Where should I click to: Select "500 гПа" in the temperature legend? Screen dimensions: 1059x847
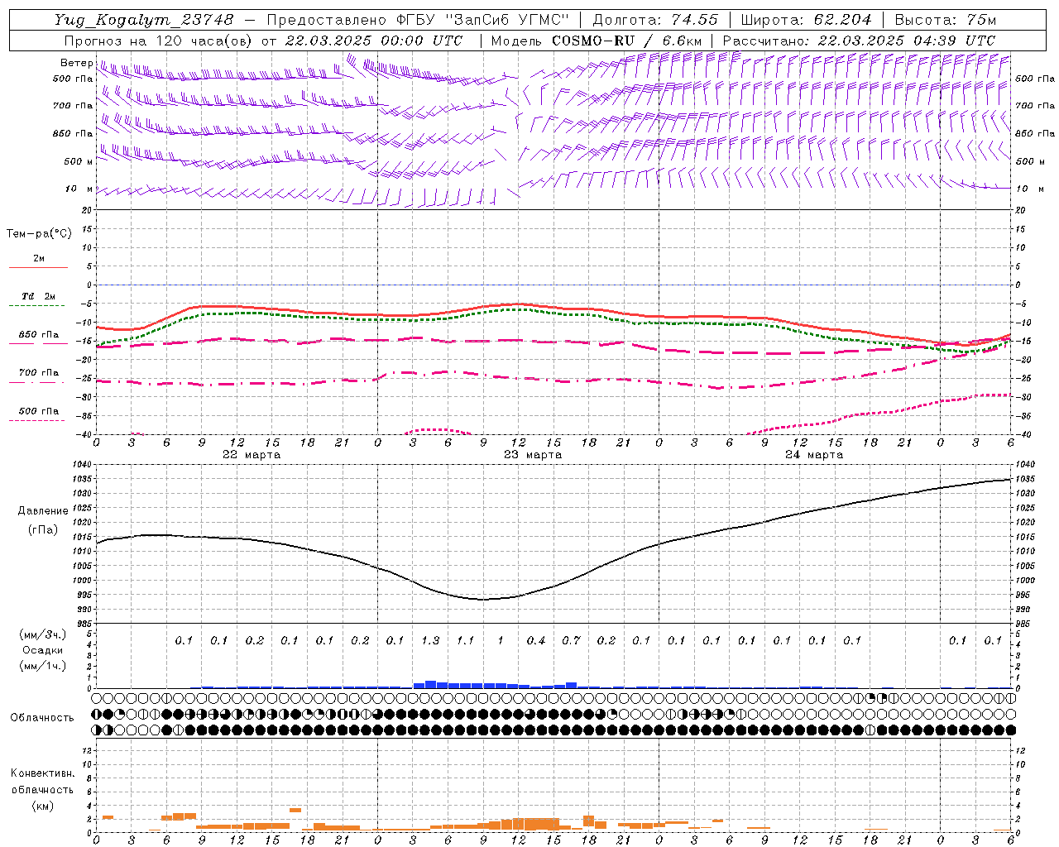point(39,411)
